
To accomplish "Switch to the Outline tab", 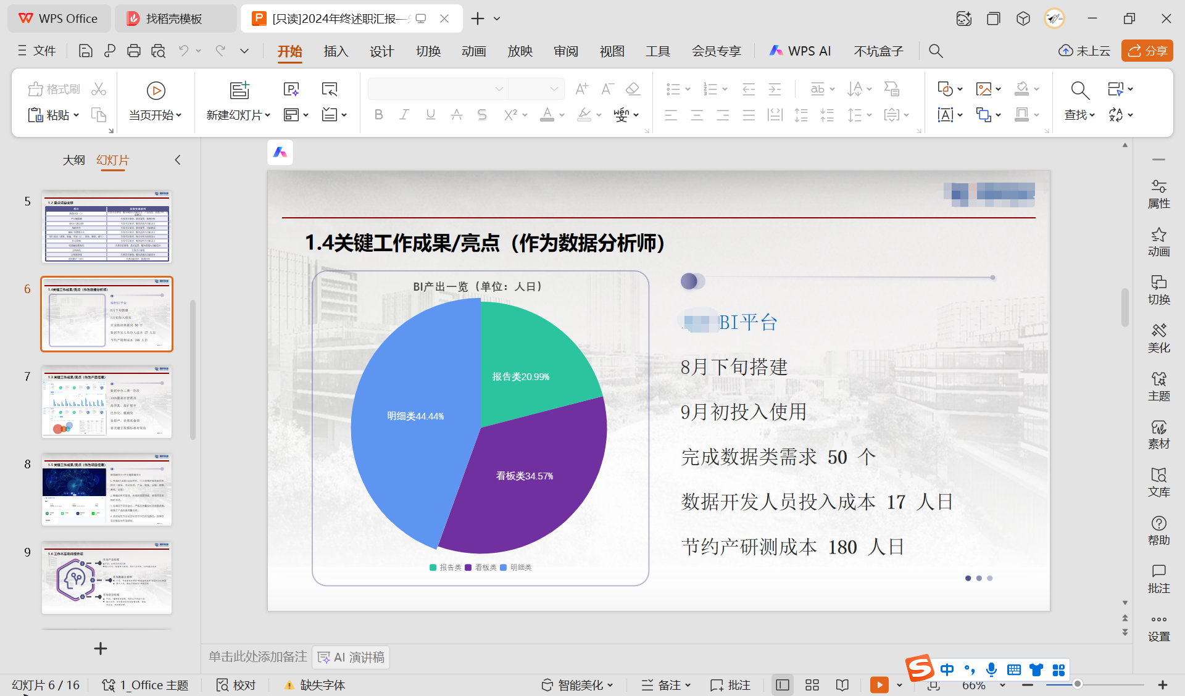I will pyautogui.click(x=73, y=160).
